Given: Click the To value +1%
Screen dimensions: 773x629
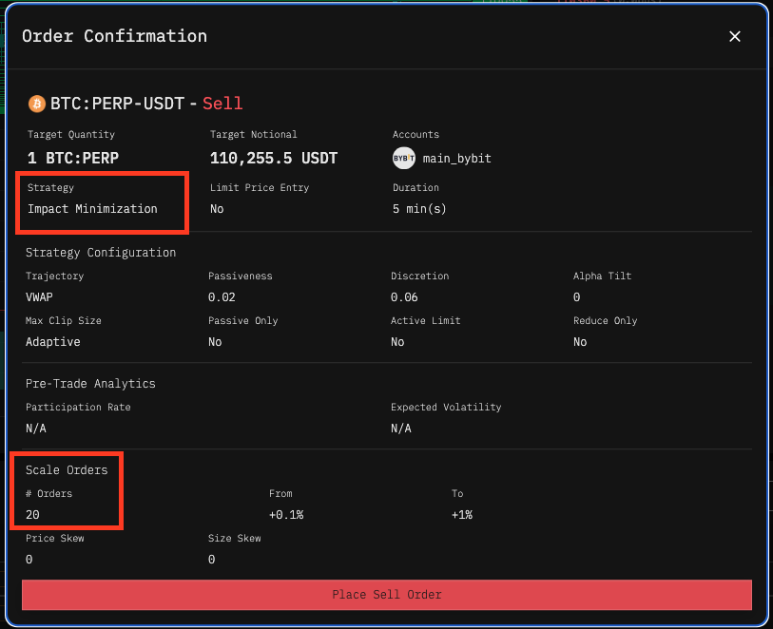Looking at the screenshot, I should click(x=462, y=514).
